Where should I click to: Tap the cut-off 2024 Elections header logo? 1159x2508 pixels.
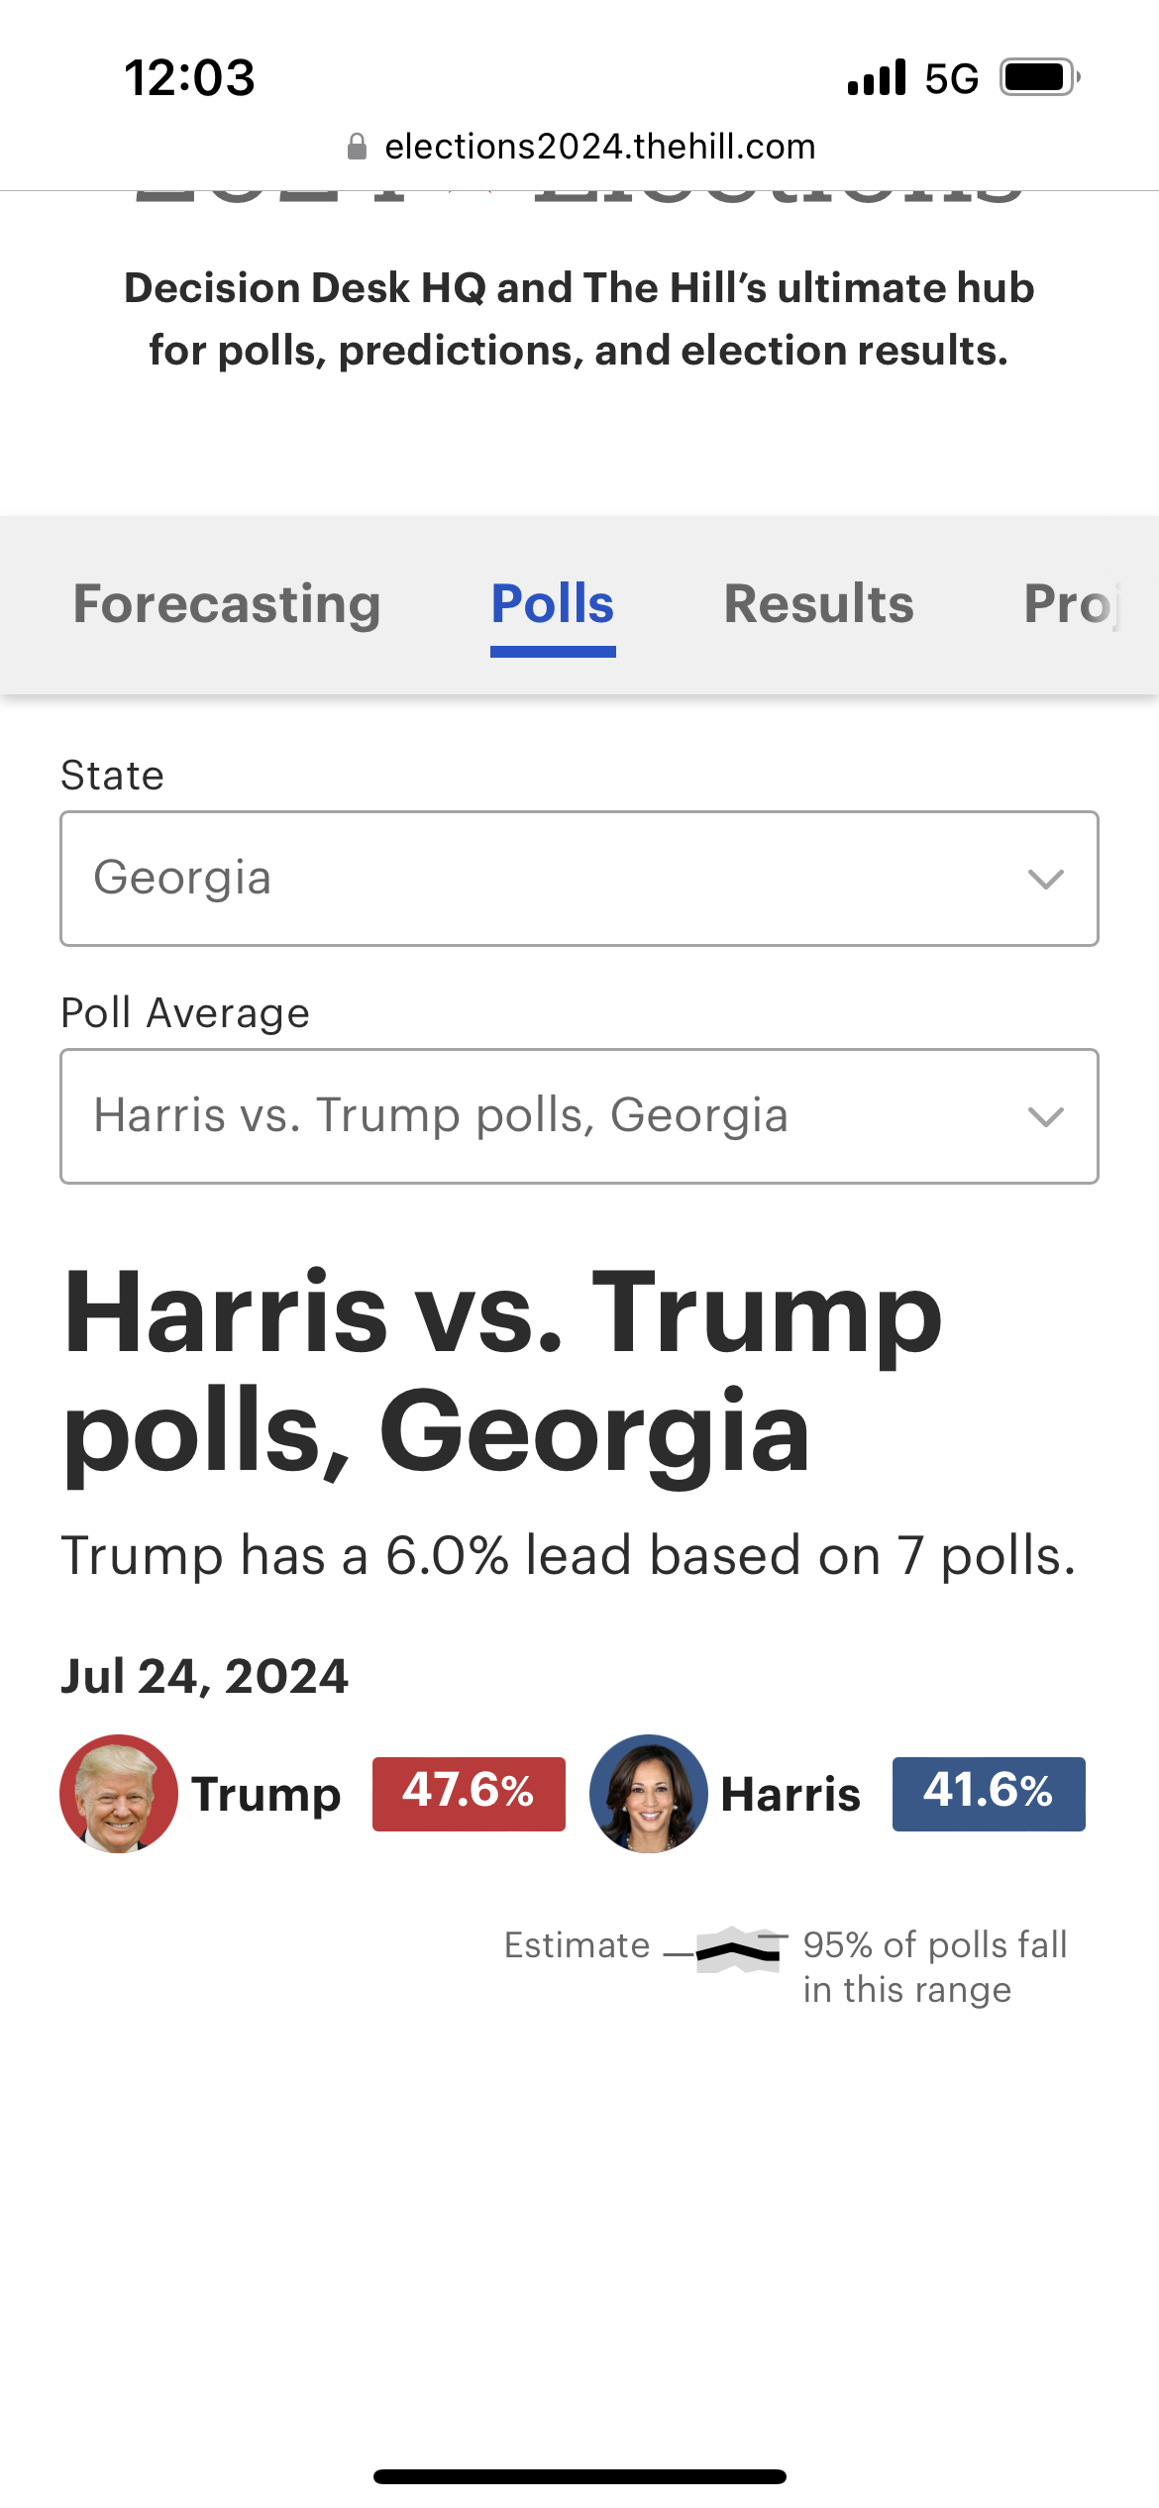[x=579, y=198]
